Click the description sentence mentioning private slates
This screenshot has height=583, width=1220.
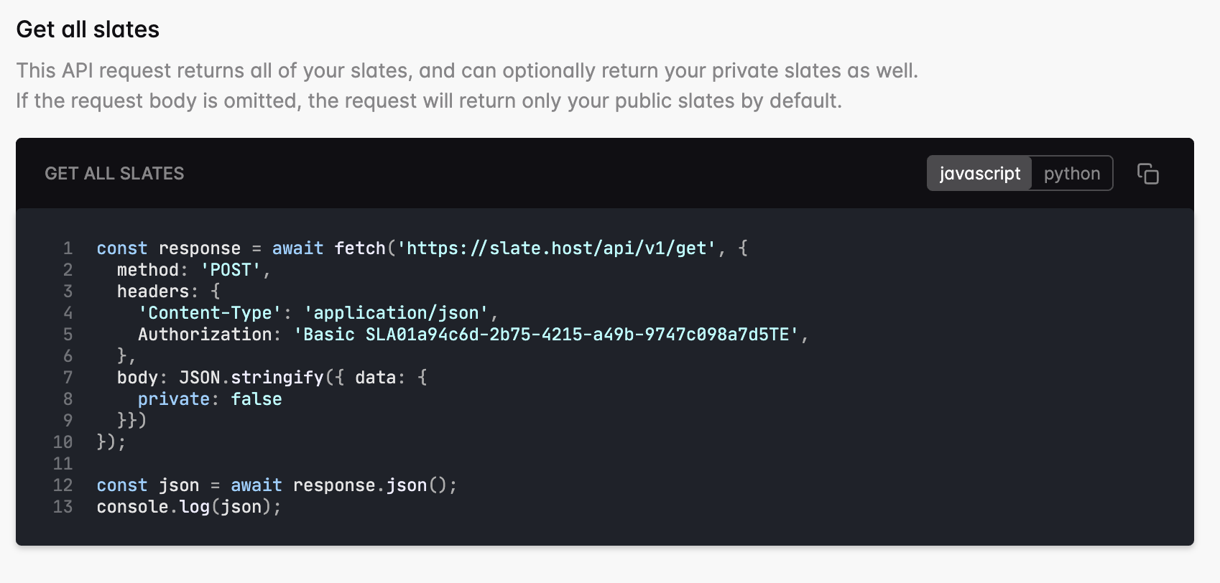point(467,70)
